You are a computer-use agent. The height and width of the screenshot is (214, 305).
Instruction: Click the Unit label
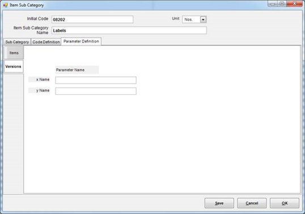point(175,19)
